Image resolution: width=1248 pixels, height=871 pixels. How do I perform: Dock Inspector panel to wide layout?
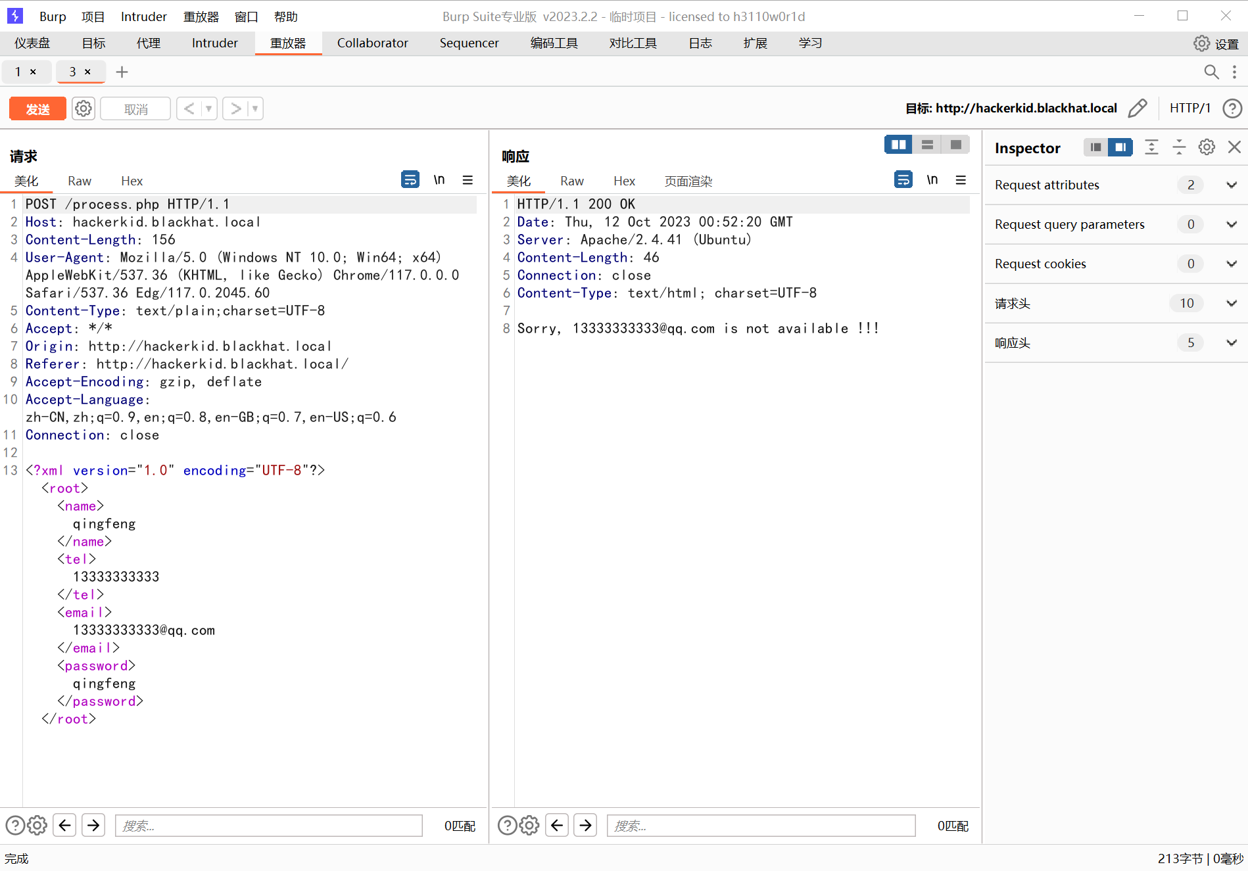(1120, 147)
